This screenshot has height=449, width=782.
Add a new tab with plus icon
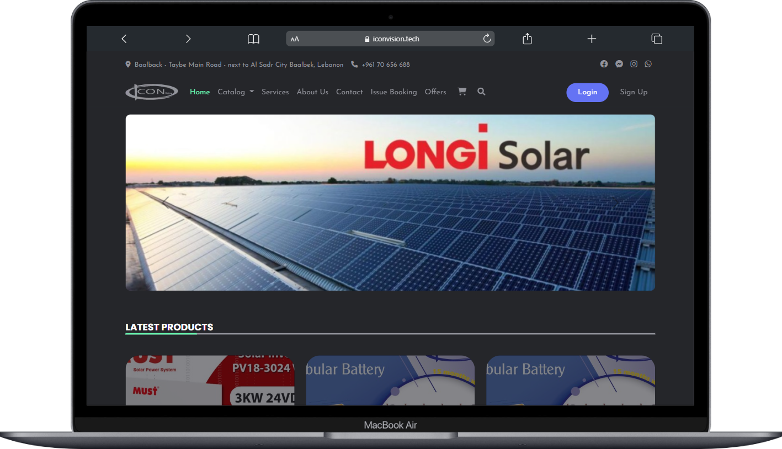point(592,39)
